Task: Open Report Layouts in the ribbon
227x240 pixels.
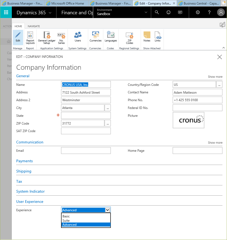Action: pyautogui.click(x=30, y=37)
